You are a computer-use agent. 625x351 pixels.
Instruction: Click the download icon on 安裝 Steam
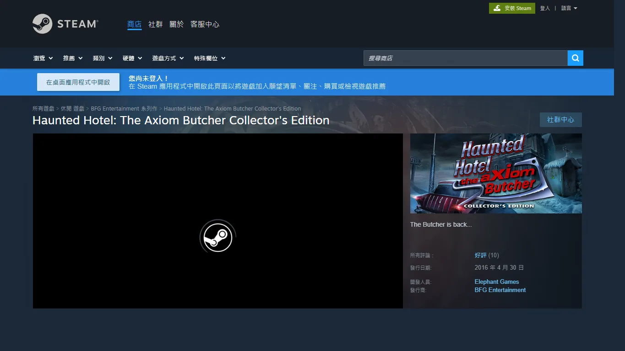[497, 8]
